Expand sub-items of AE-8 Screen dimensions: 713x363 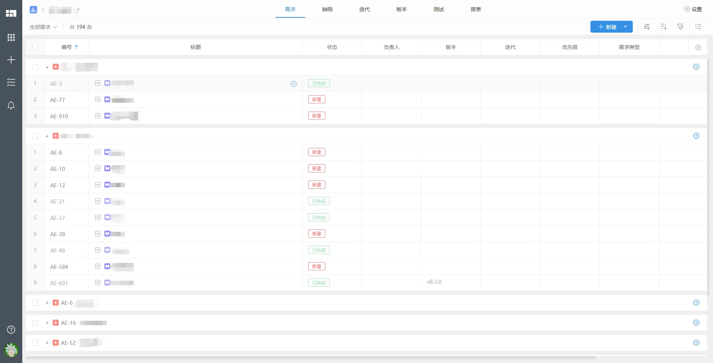click(98, 152)
